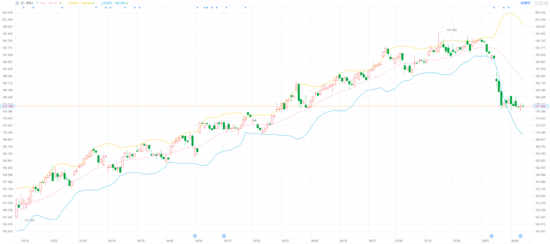The width and height of the screenshot is (550, 244).
Task: Click the highlighted 177.790 price tag on left axis
Action: [7, 106]
